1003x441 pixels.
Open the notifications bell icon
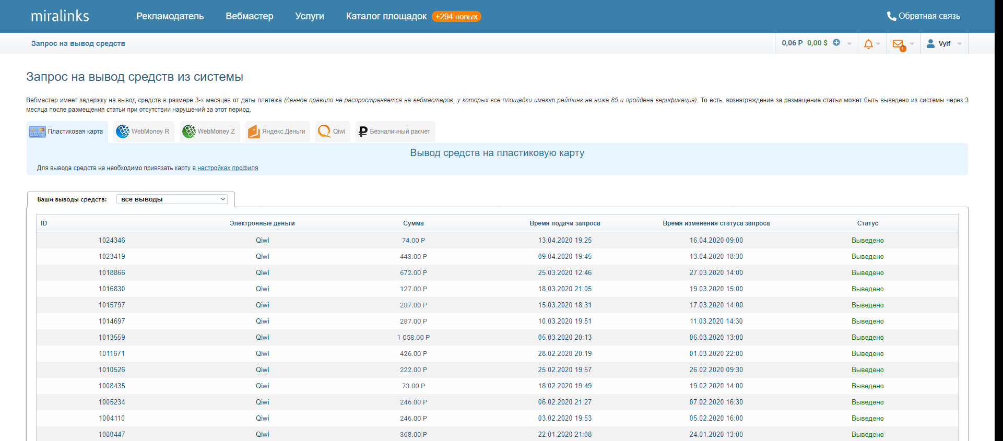pyautogui.click(x=868, y=44)
